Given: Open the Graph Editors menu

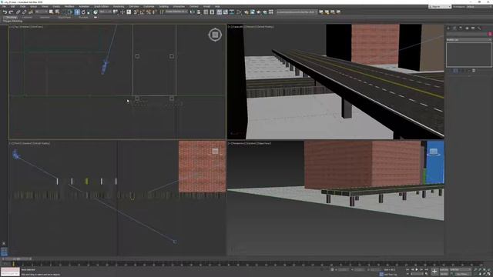Looking at the screenshot, I should [101, 6].
